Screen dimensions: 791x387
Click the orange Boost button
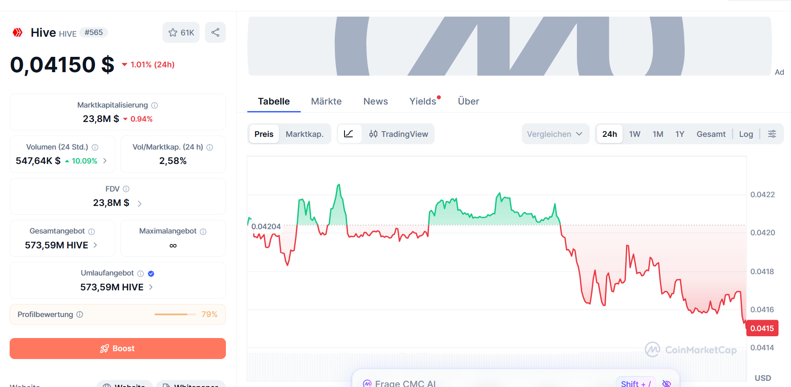click(118, 349)
